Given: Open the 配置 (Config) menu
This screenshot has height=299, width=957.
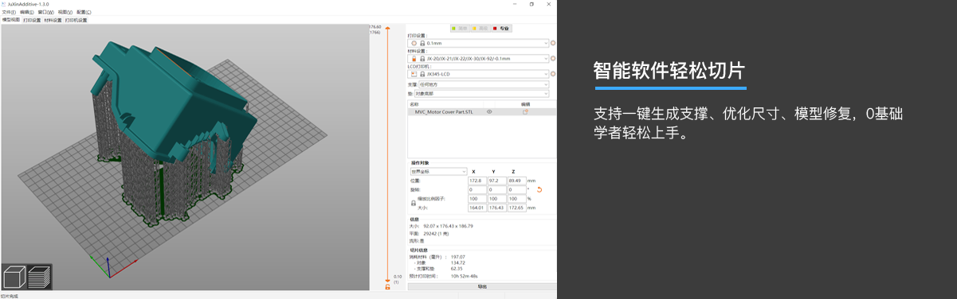Looking at the screenshot, I should pos(83,12).
